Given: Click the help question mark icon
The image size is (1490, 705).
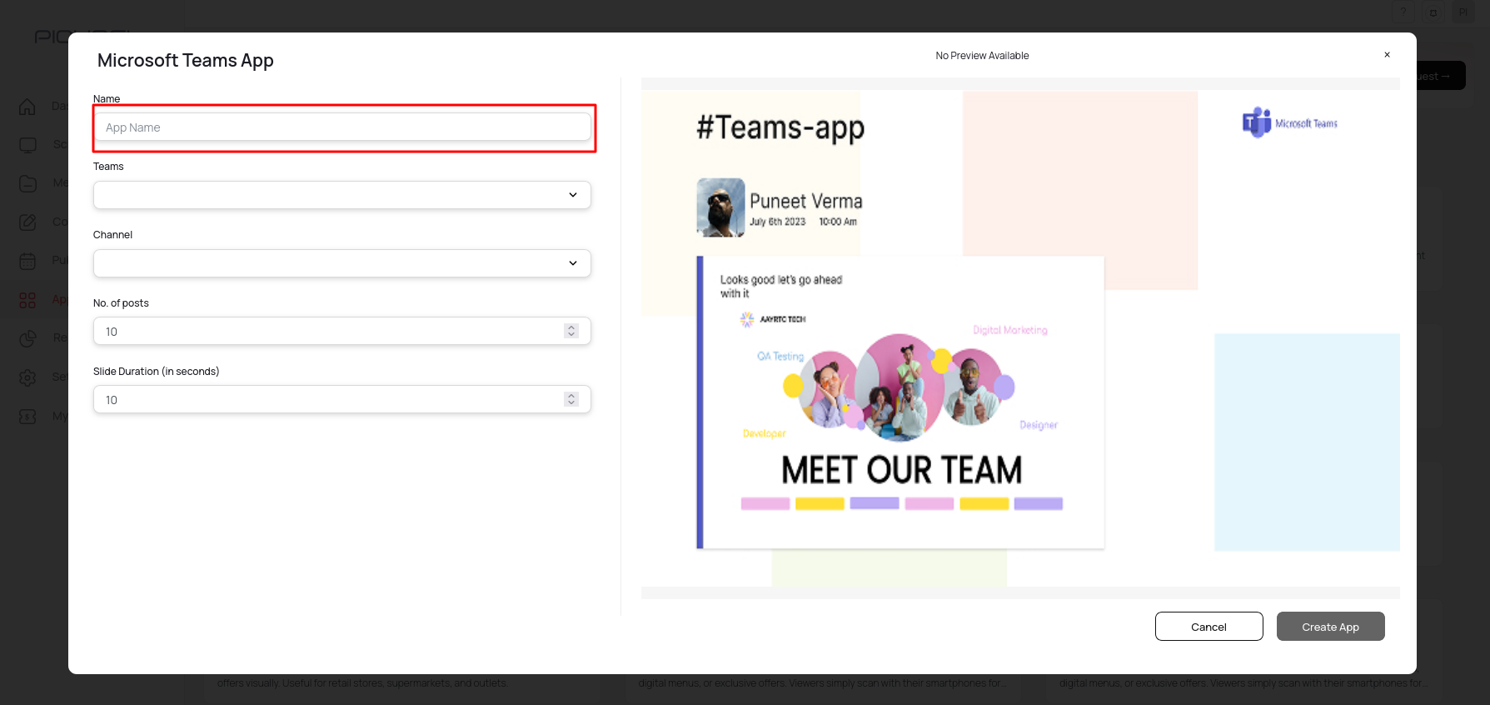Looking at the screenshot, I should point(1403,12).
